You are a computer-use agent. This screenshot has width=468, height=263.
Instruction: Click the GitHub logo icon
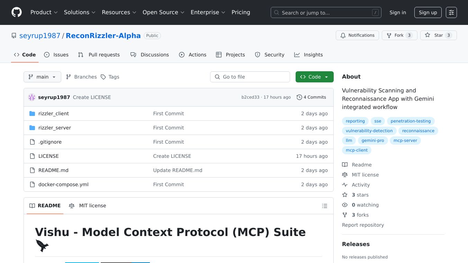(17, 12)
